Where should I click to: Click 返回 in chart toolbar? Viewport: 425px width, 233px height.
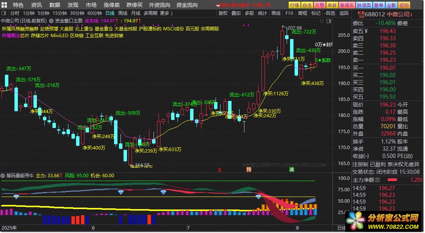click(344, 13)
